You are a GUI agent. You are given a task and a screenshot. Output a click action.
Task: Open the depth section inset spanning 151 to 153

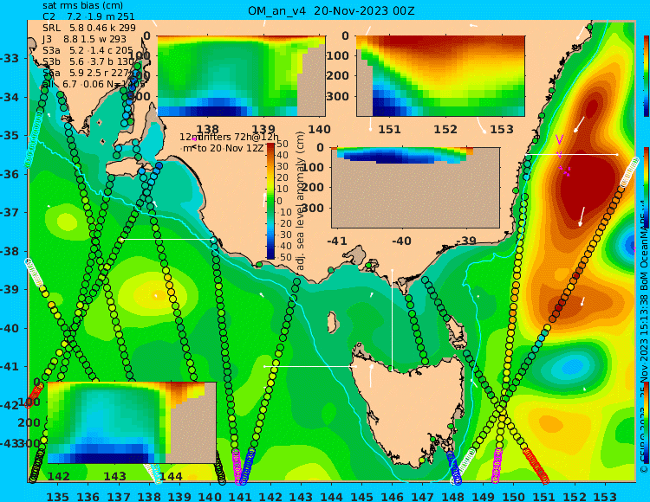[x=440, y=76]
